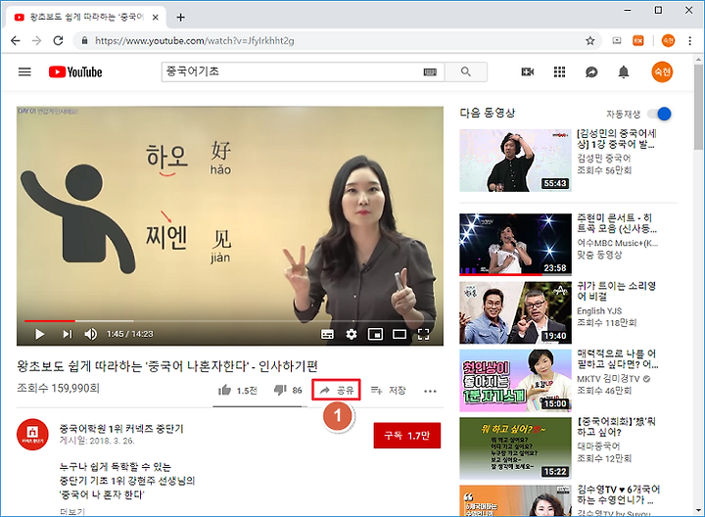Switch to miniplayer mode
This screenshot has width=705, height=517.
[x=375, y=334]
